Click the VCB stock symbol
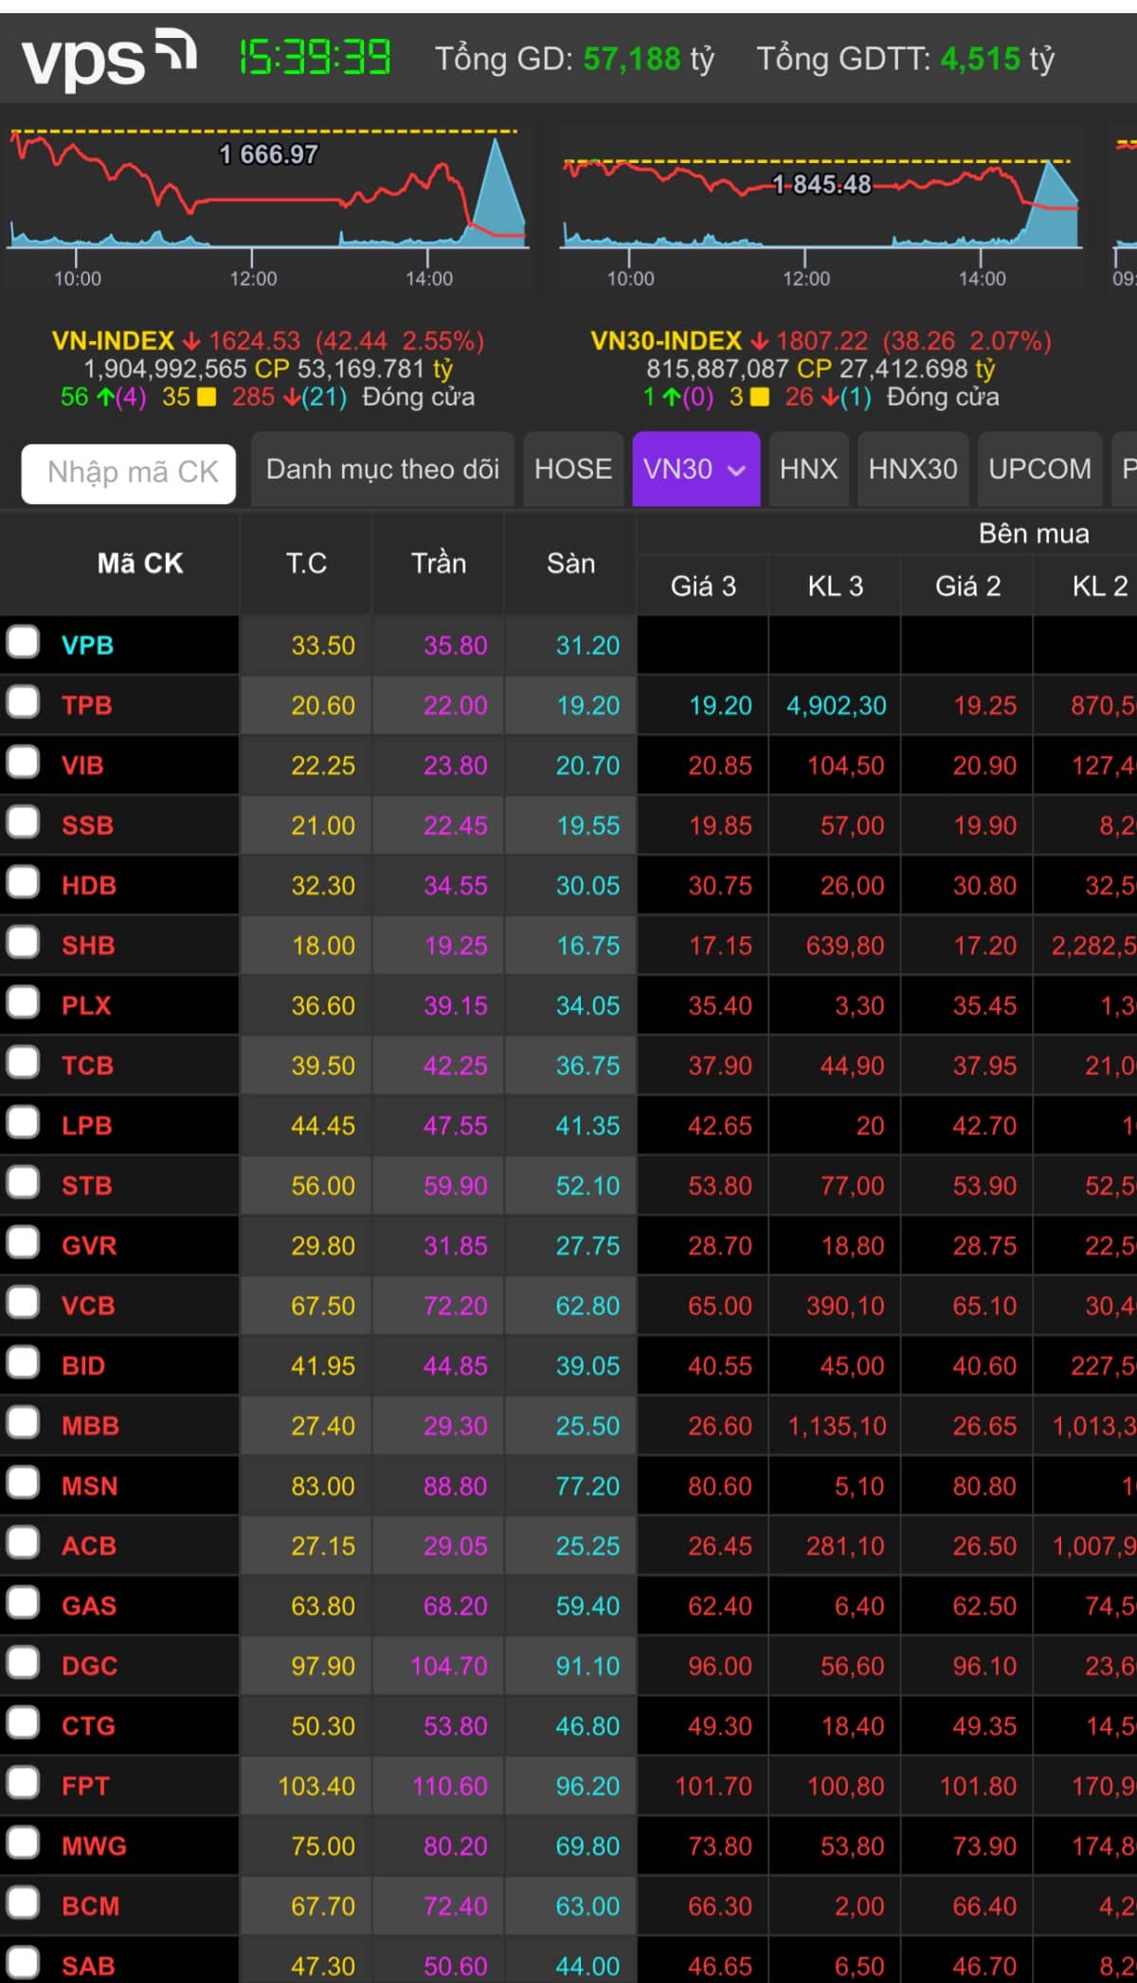The image size is (1137, 1983). click(88, 1306)
